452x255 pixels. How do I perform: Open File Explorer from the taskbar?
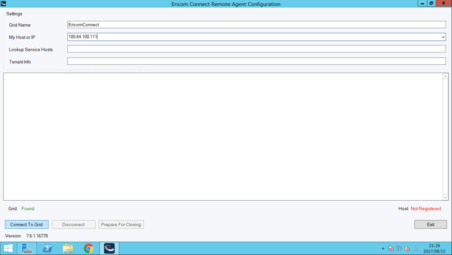tap(68, 248)
